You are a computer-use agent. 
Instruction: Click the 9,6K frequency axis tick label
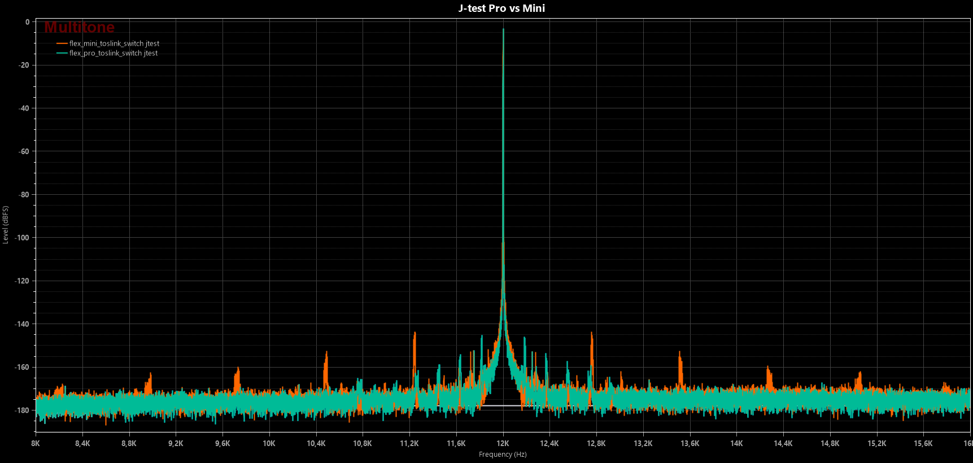[222, 443]
